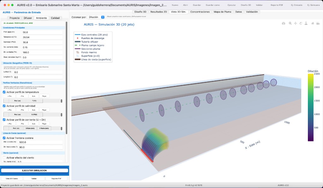Viewport: 323px width, 188px height.
Task: Enable Activar efecto del viento checkbox
Action: [4, 158]
